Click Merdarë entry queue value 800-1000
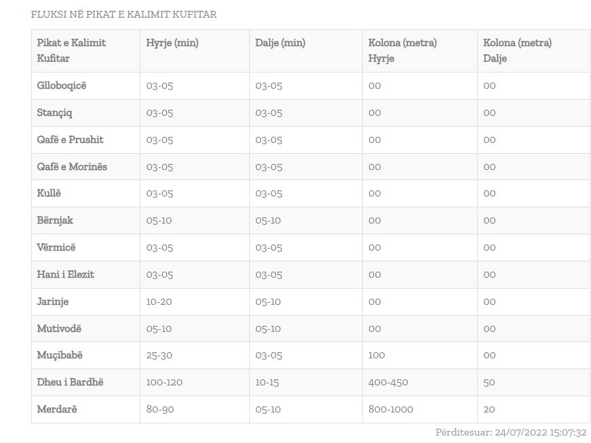Screen dimensions: 591x443 pos(390,409)
